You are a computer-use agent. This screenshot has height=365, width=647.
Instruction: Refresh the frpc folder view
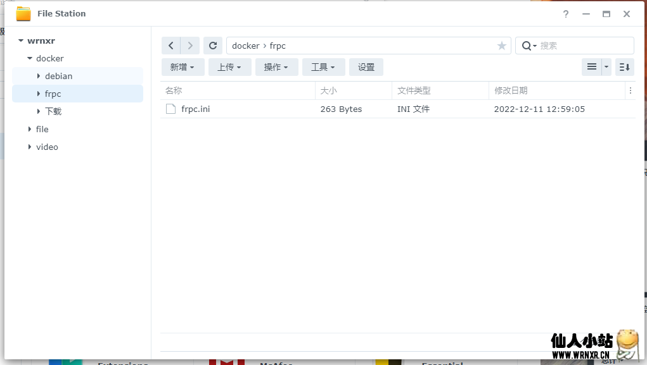point(213,45)
